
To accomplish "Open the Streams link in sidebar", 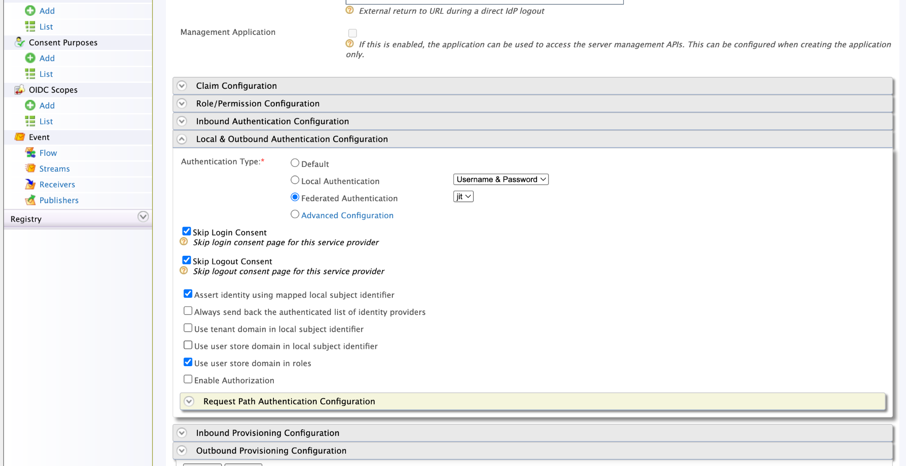I will click(54, 169).
